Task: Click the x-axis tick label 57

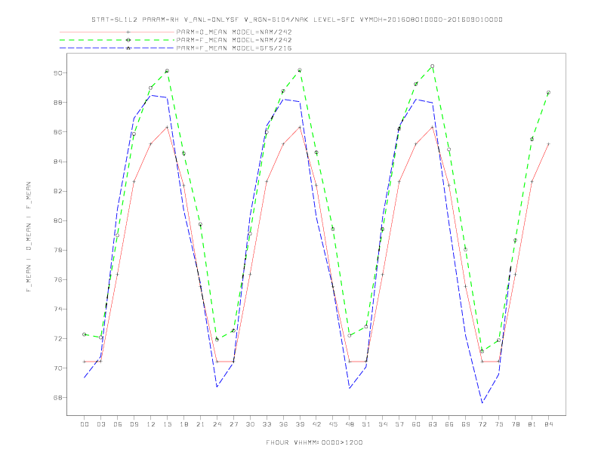Action: [399, 424]
